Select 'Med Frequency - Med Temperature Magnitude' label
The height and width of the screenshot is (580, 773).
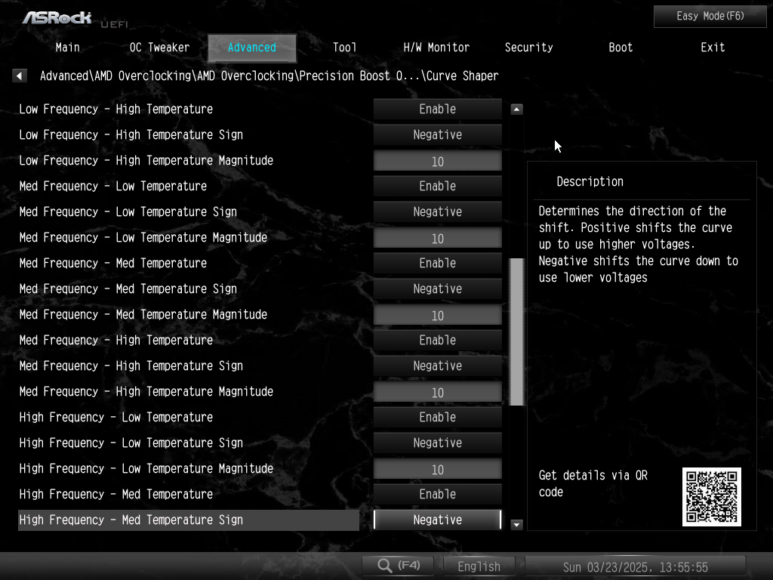pyautogui.click(x=143, y=314)
